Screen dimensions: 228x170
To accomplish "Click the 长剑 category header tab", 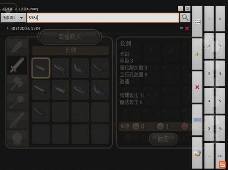I will [70, 50].
